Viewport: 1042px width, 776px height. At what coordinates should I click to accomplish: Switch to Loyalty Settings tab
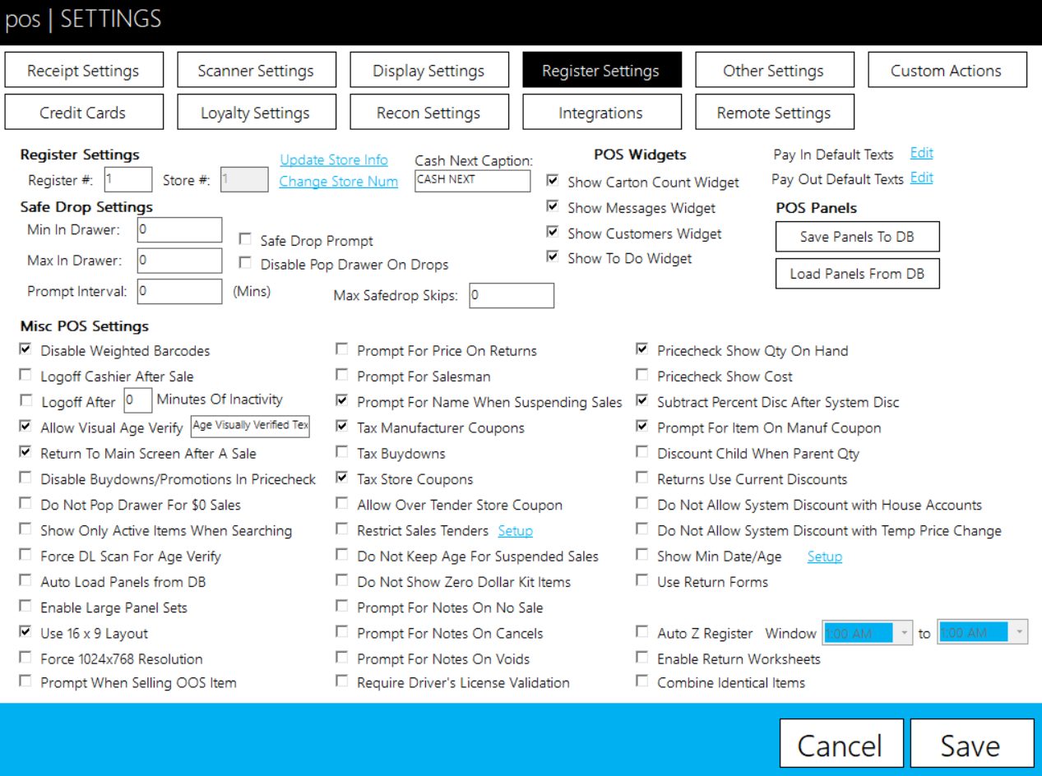pyautogui.click(x=256, y=113)
